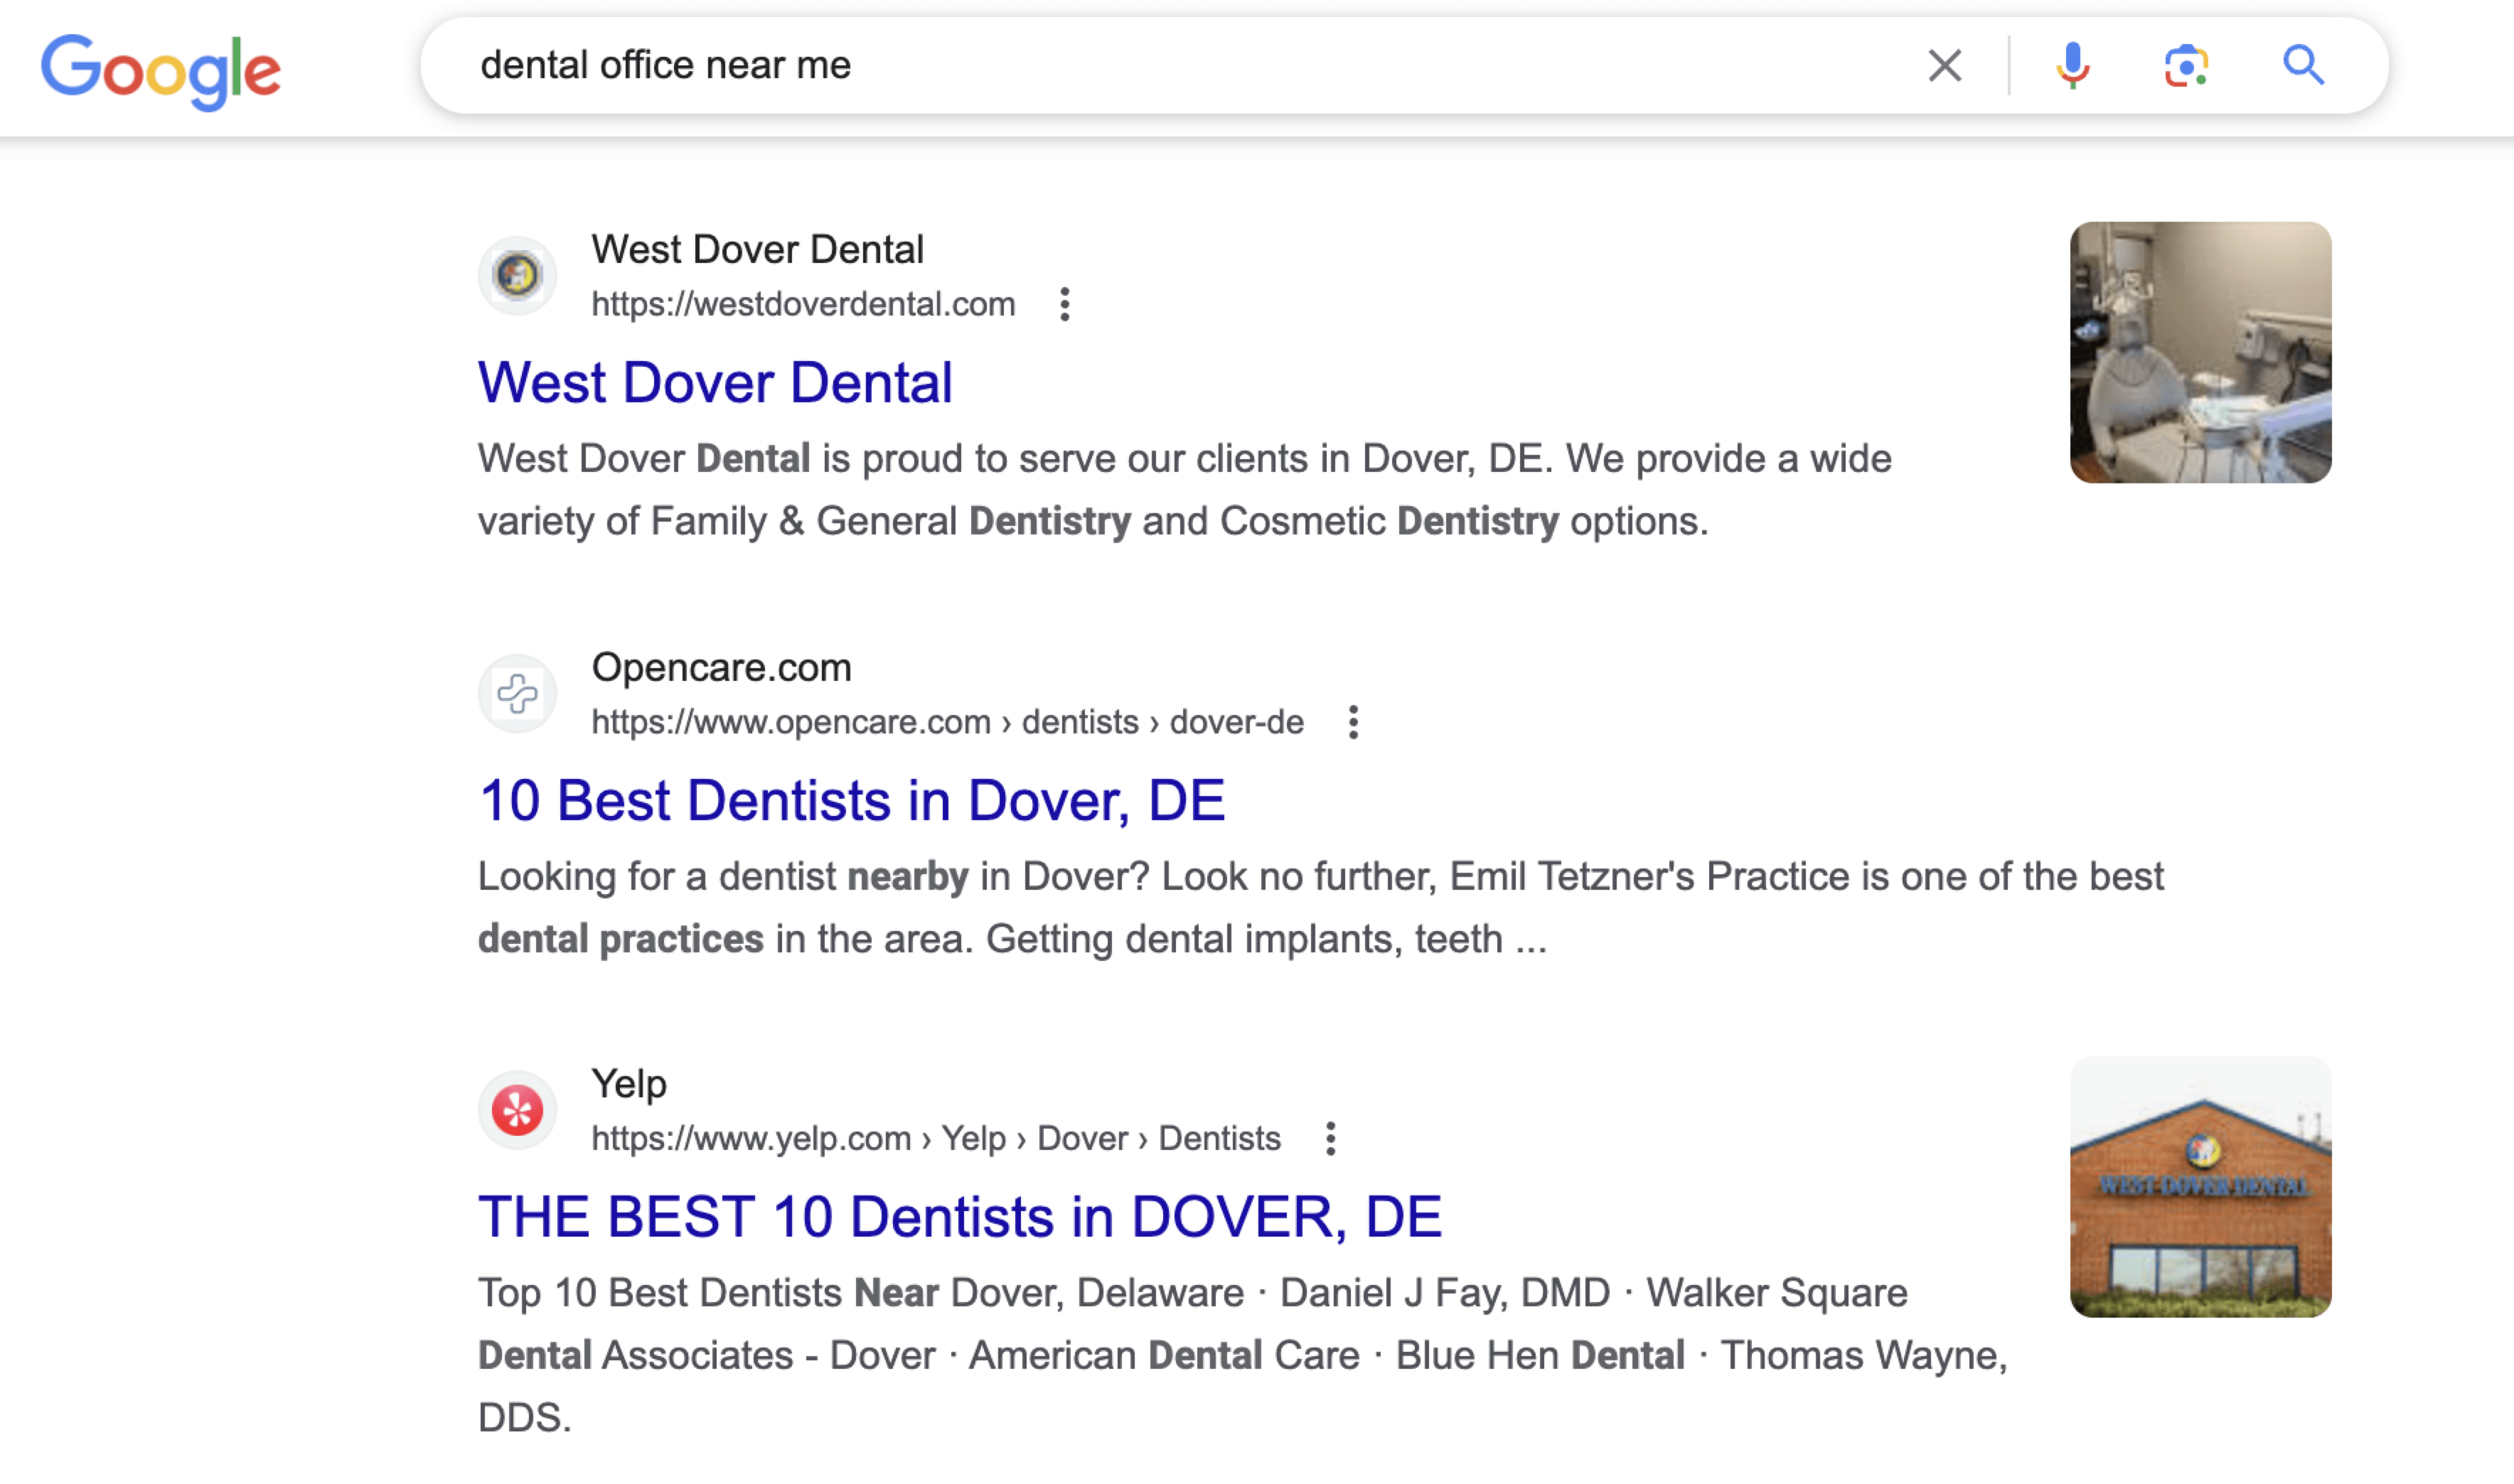Open '10 Best Dentists in Dover, DE' link
The height and width of the screenshot is (1484, 2514).
pos(851,800)
